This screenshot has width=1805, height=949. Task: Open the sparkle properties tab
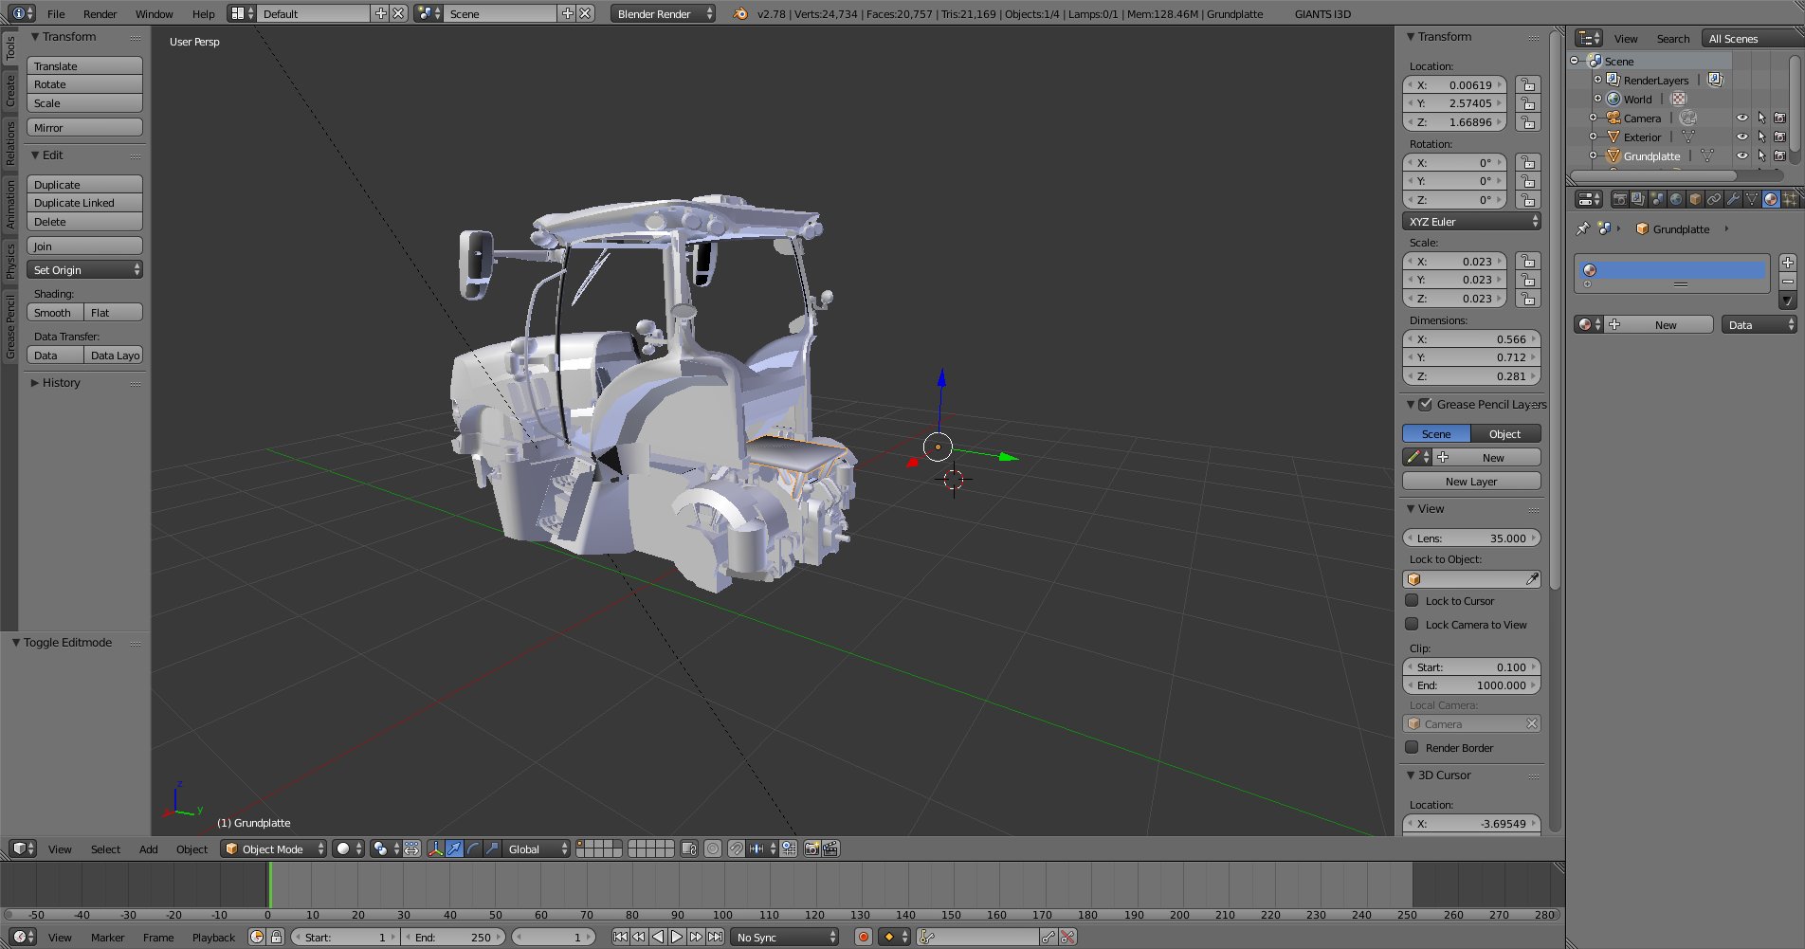[x=1790, y=199]
